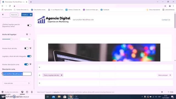Click the logo width slider handle
Image resolution: width=176 pixels, height=99 pixels.
[11, 39]
